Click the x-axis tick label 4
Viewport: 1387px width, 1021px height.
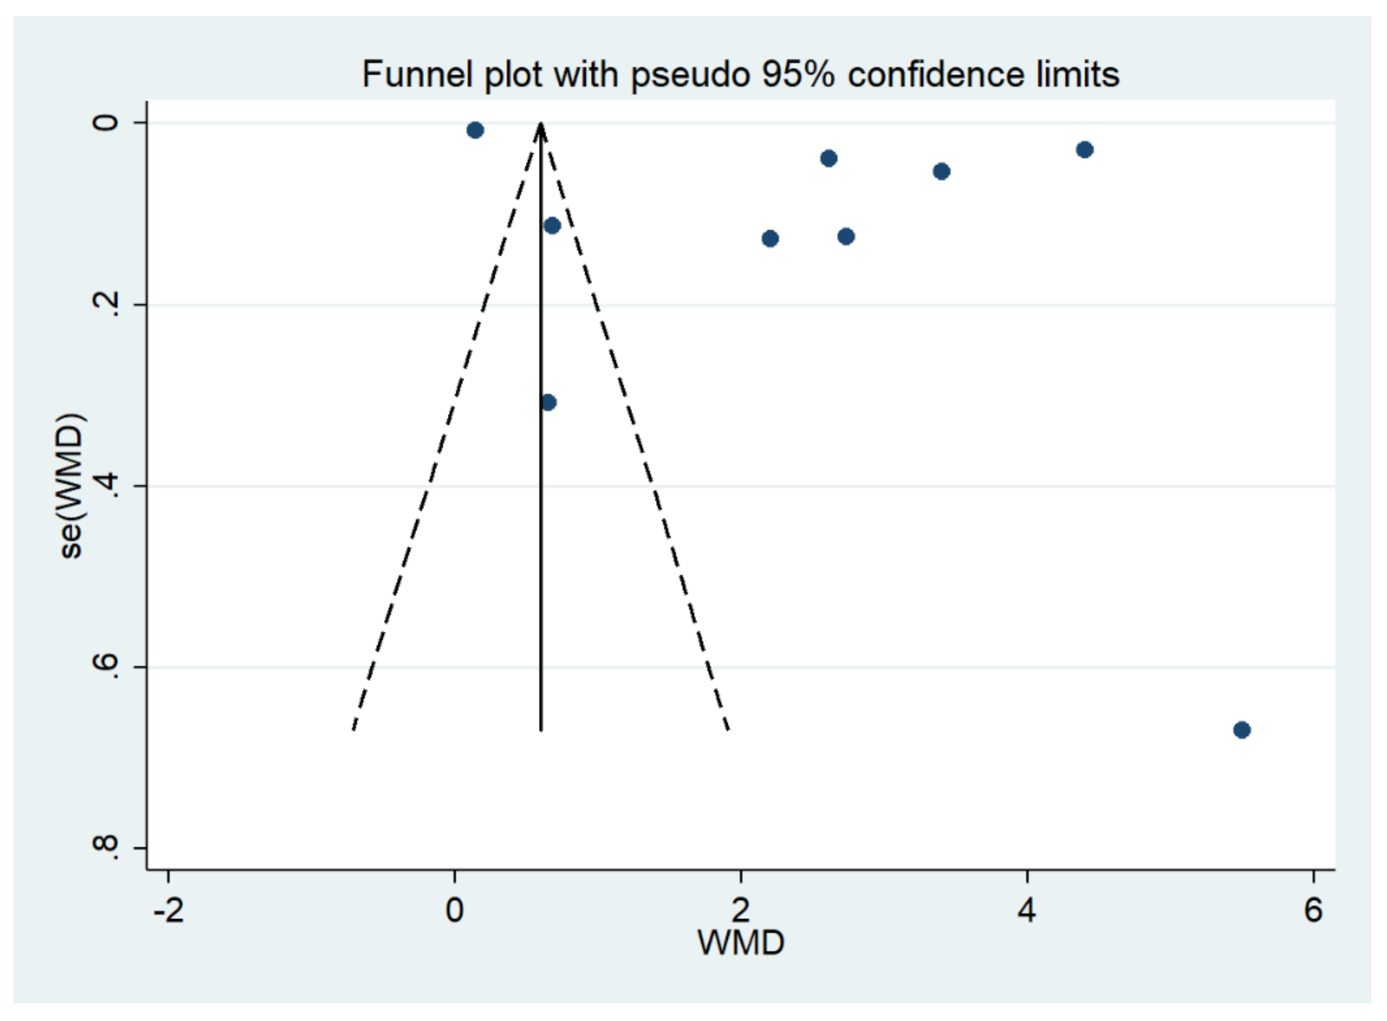point(1027,911)
